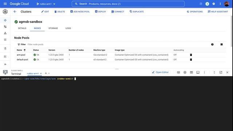Screen dimensions: 233x131
Task: Switch to the LOGS tab
Action: pos(68,28)
